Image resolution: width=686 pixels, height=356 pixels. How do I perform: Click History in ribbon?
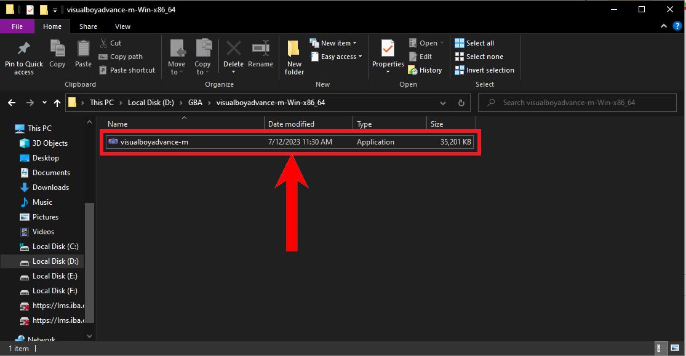point(425,70)
